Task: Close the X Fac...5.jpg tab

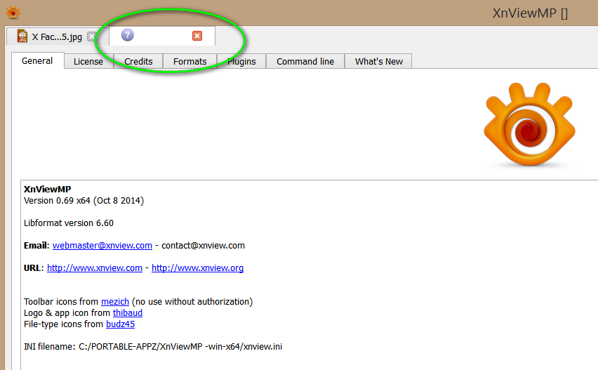Action: pos(91,37)
